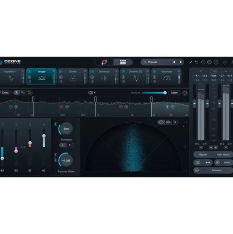The image size is (233, 234).
Task: Select Stereoize mode II
Action: [70, 145]
